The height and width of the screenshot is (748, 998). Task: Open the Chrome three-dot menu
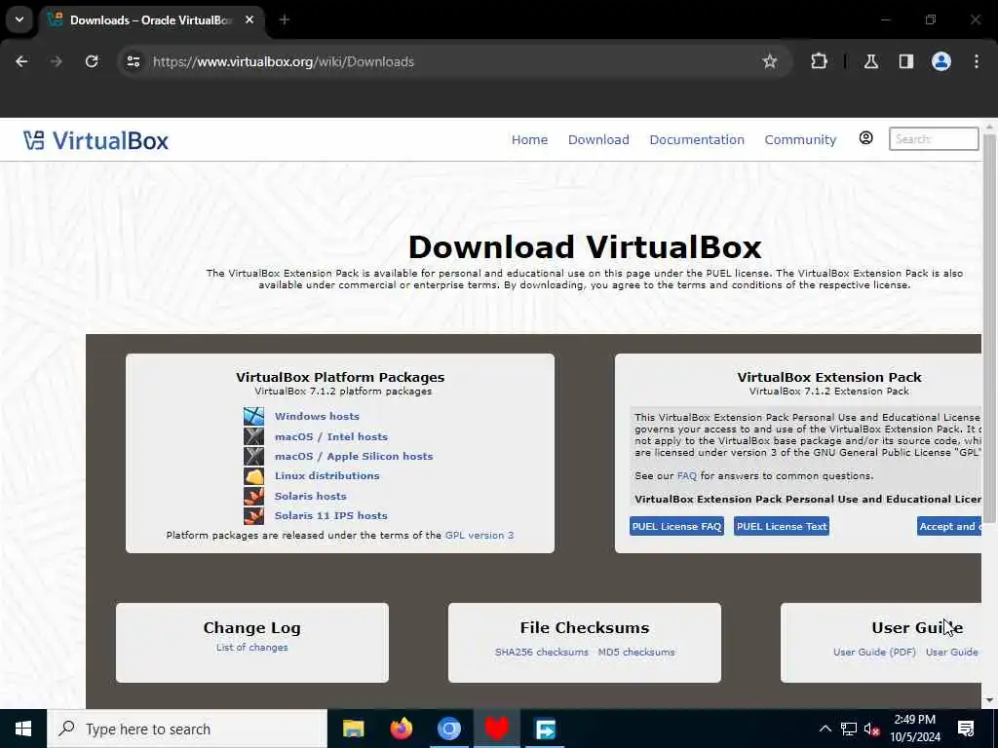pyautogui.click(x=977, y=61)
